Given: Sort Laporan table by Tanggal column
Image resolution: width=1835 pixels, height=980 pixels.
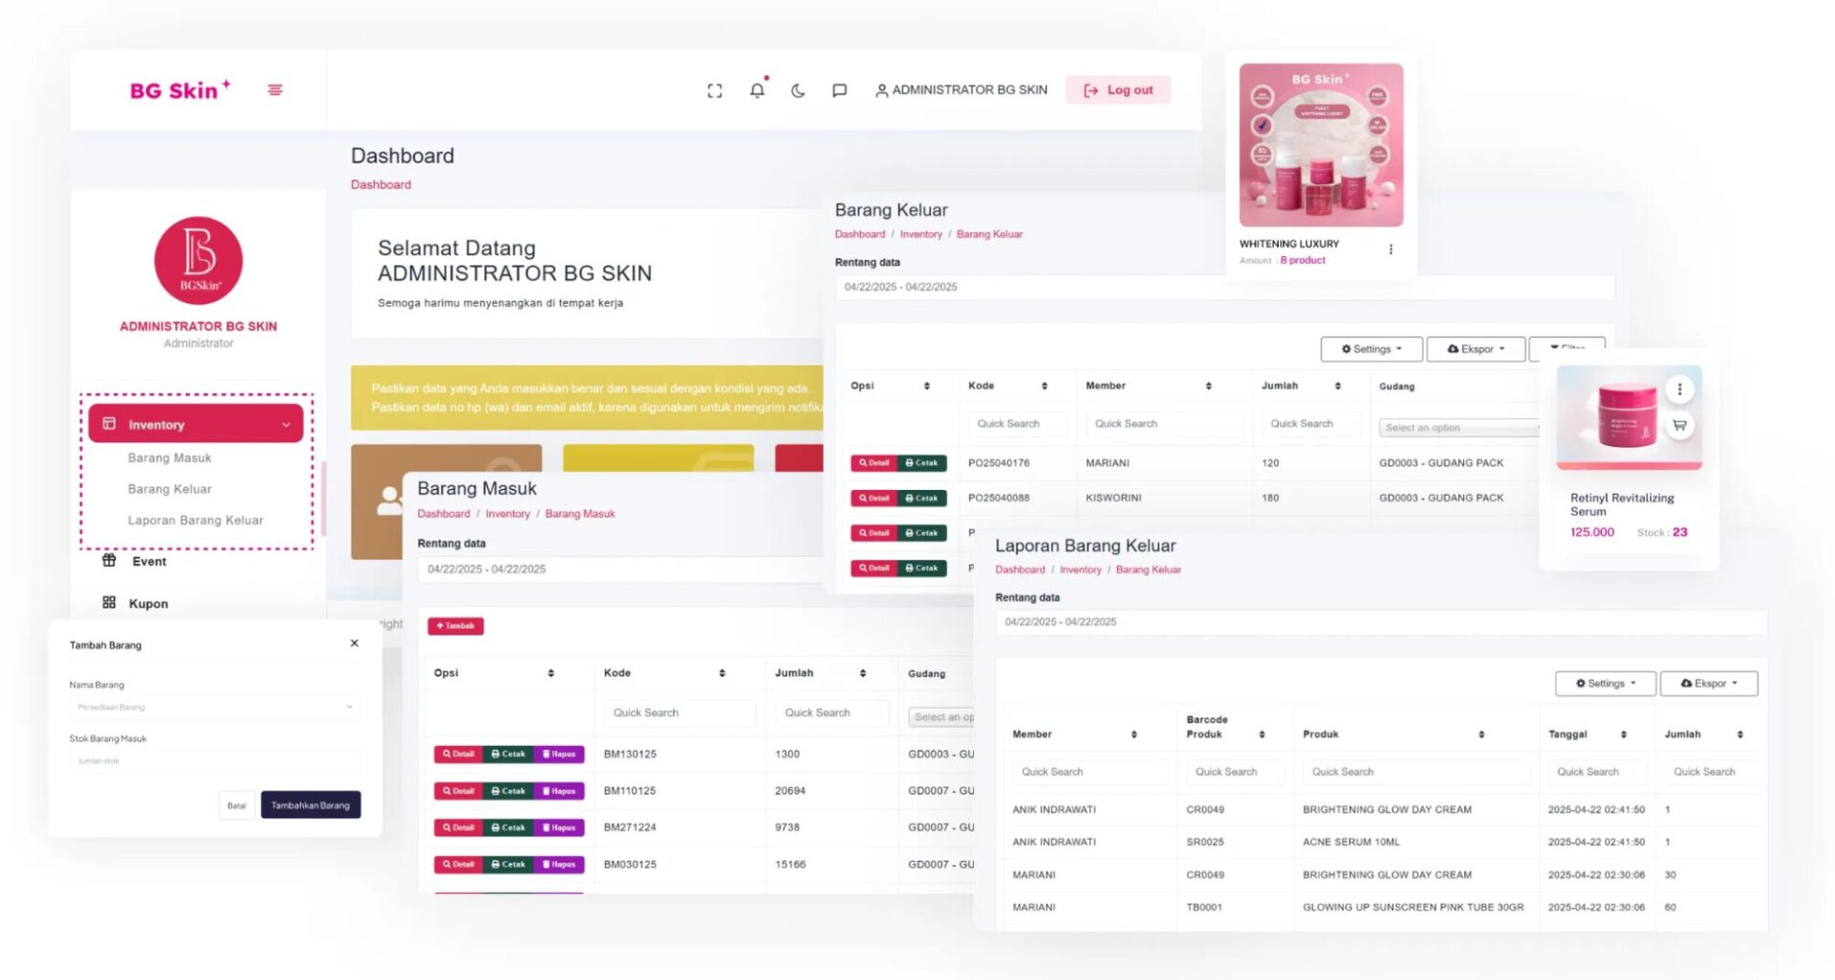Looking at the screenshot, I should pos(1624,735).
